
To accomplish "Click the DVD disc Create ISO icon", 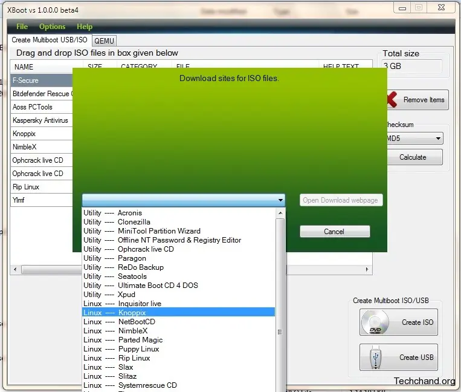I will click(x=375, y=322).
